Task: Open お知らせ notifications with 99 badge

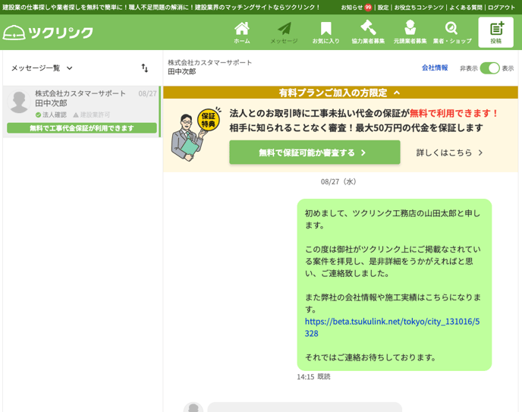Action: click(356, 8)
